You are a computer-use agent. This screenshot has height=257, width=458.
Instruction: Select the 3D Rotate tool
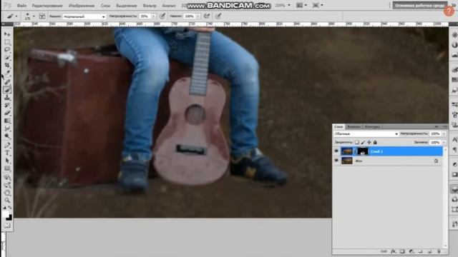tap(7, 178)
